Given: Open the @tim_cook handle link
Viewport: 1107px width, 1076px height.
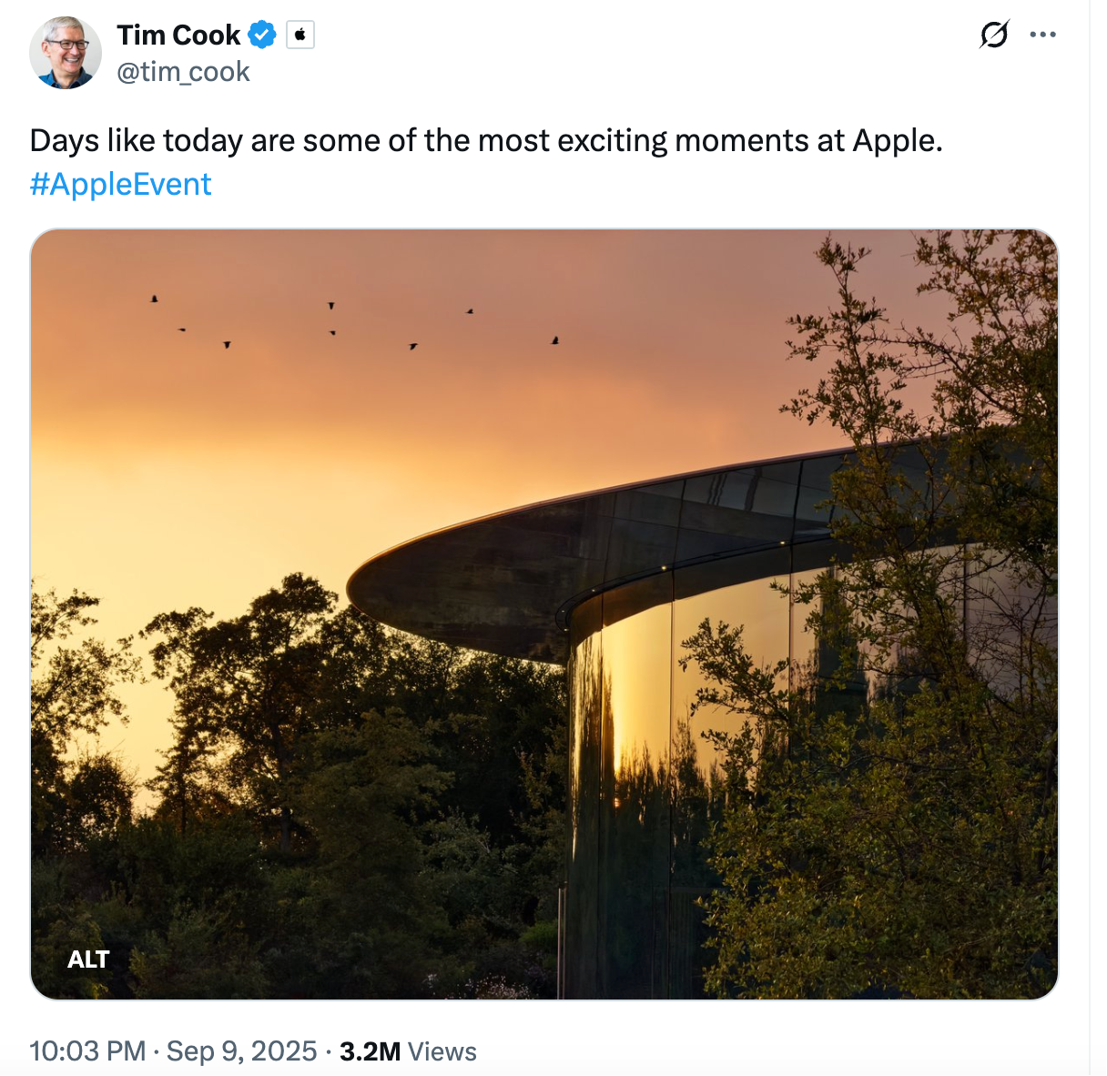Looking at the screenshot, I should click(183, 72).
